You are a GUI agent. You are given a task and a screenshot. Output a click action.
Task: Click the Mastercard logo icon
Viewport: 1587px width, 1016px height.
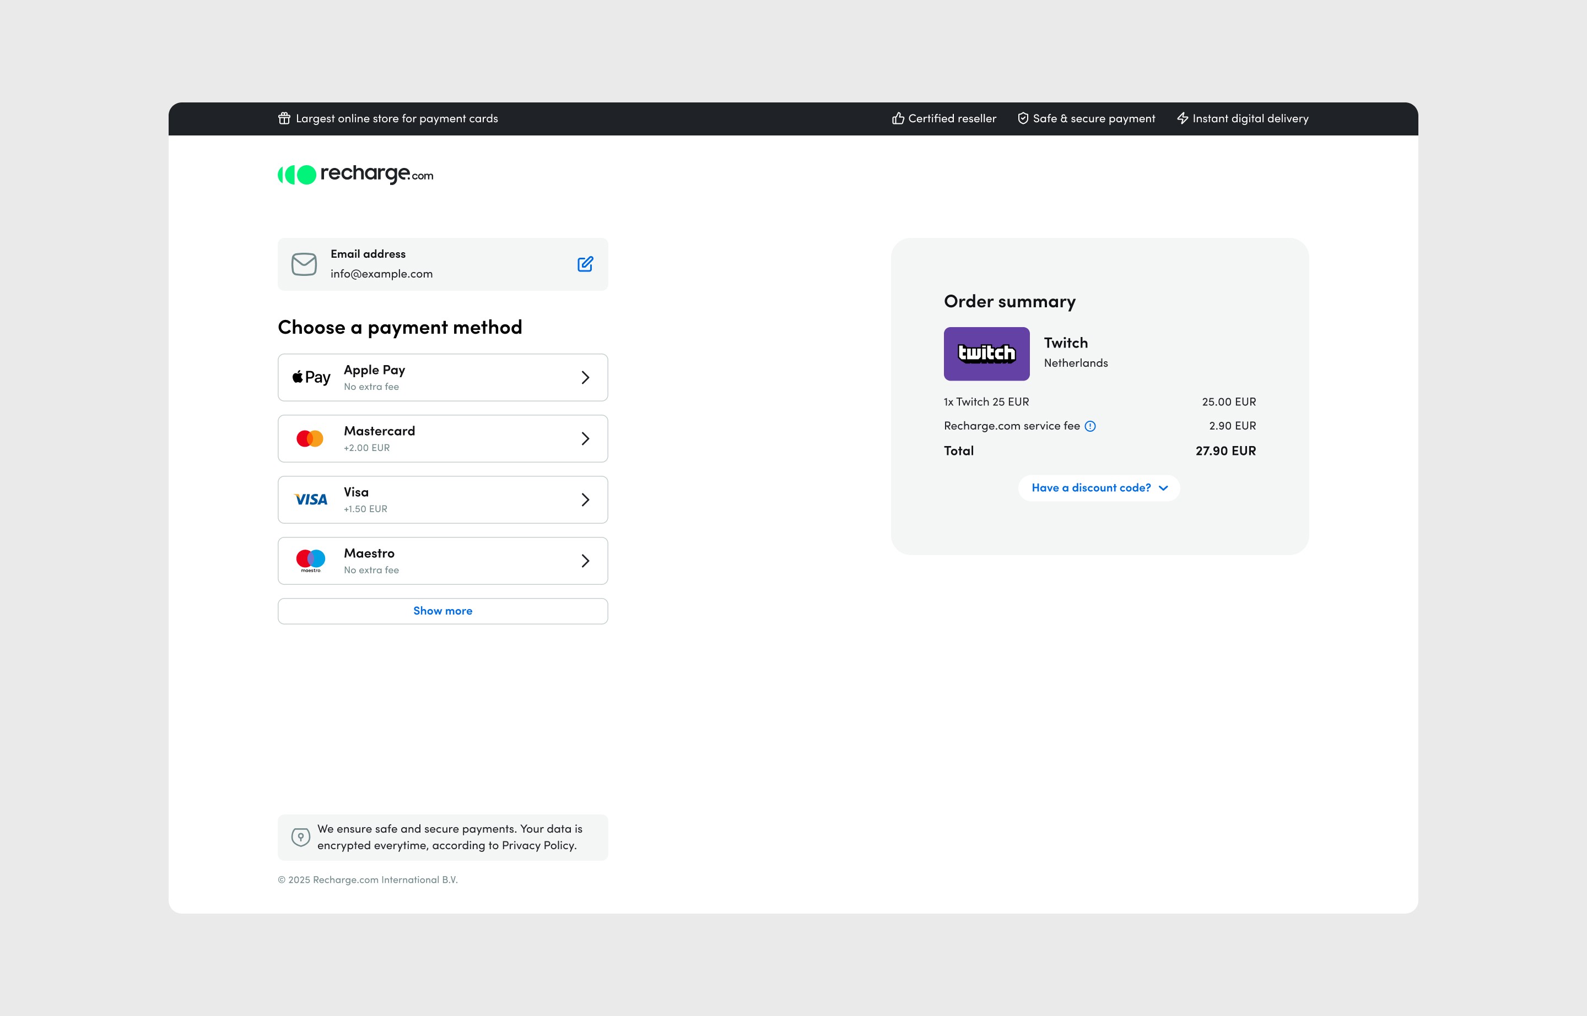pos(310,439)
